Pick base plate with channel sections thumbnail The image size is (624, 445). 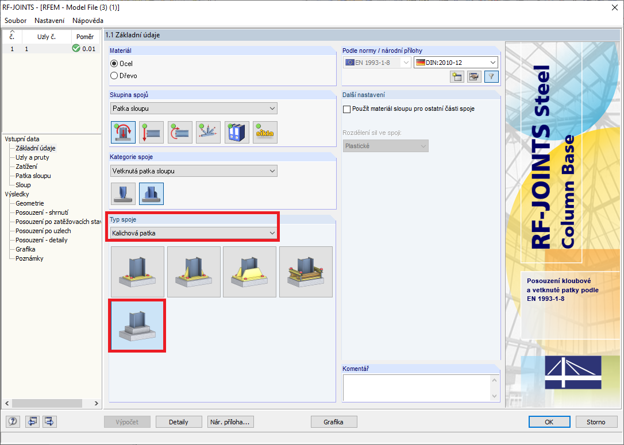point(306,272)
